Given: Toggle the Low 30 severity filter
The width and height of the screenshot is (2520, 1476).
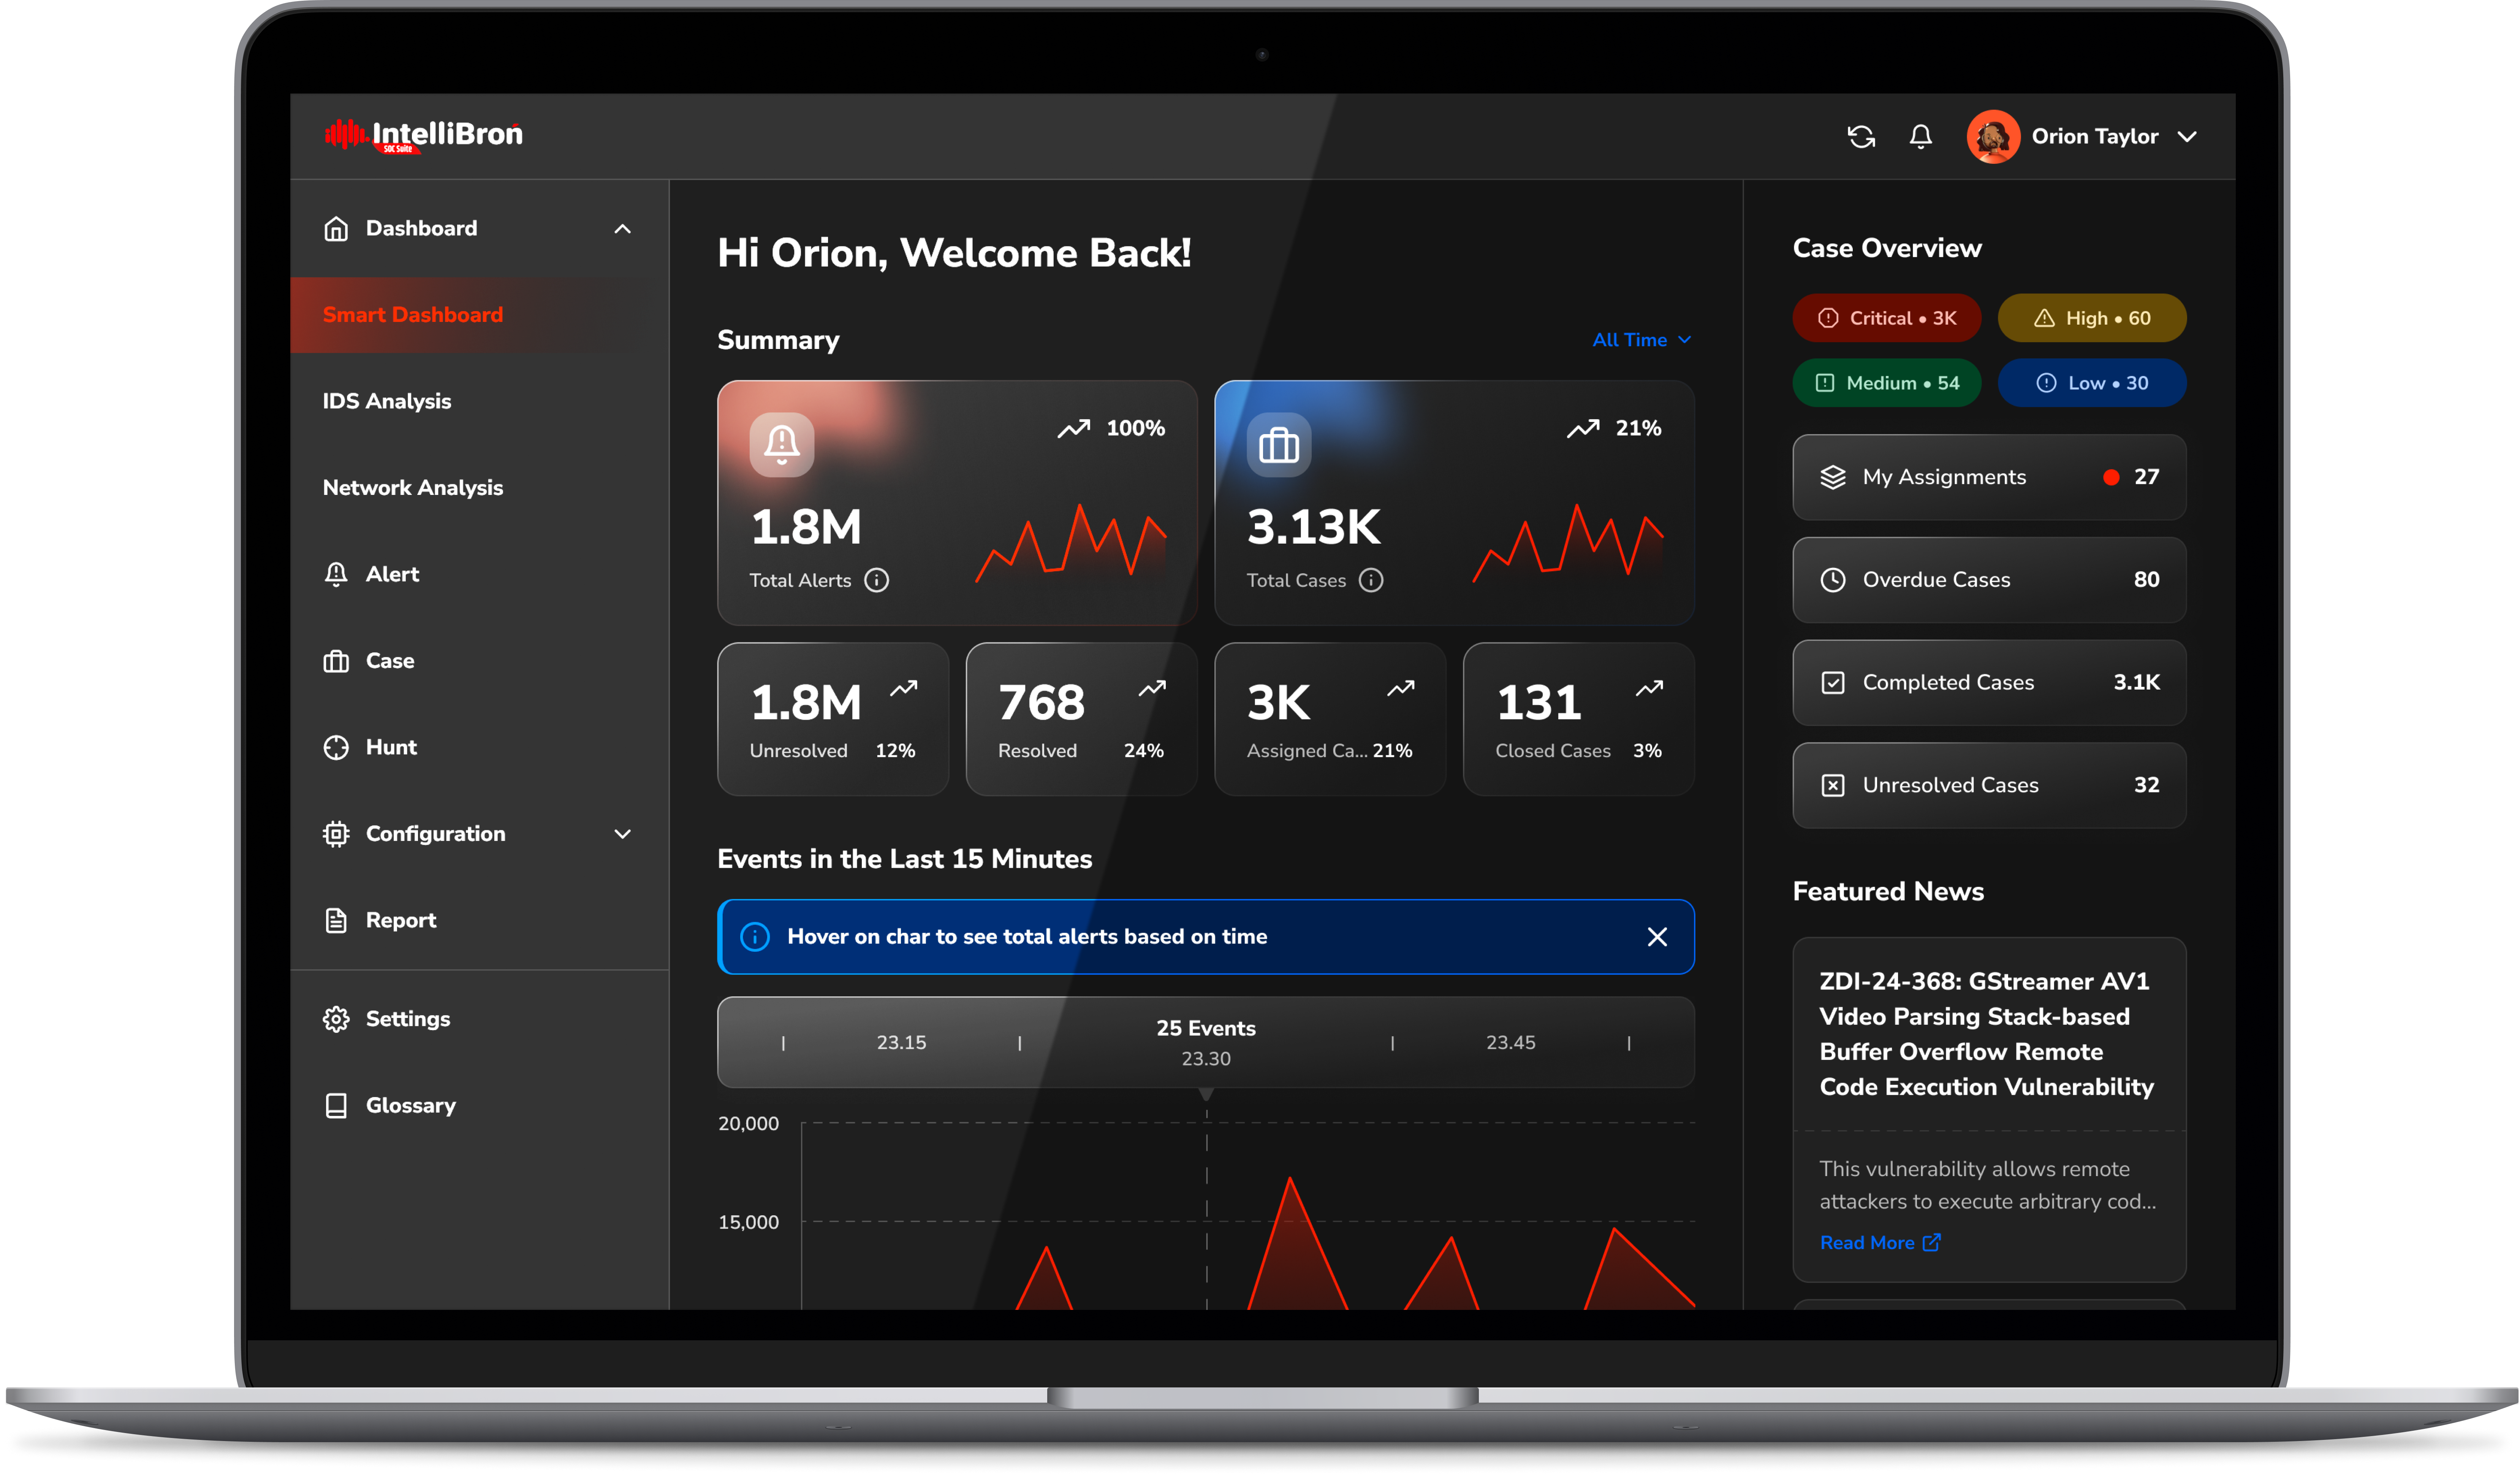Looking at the screenshot, I should (2092, 383).
